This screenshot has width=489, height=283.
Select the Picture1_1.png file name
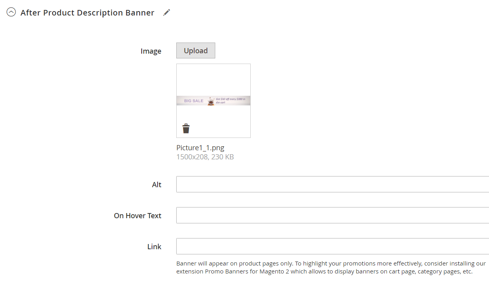pyautogui.click(x=200, y=148)
